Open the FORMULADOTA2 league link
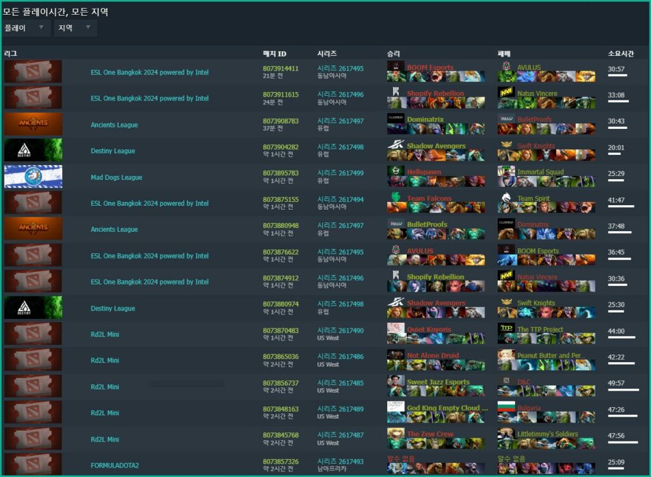The width and height of the screenshot is (651, 477). point(114,466)
